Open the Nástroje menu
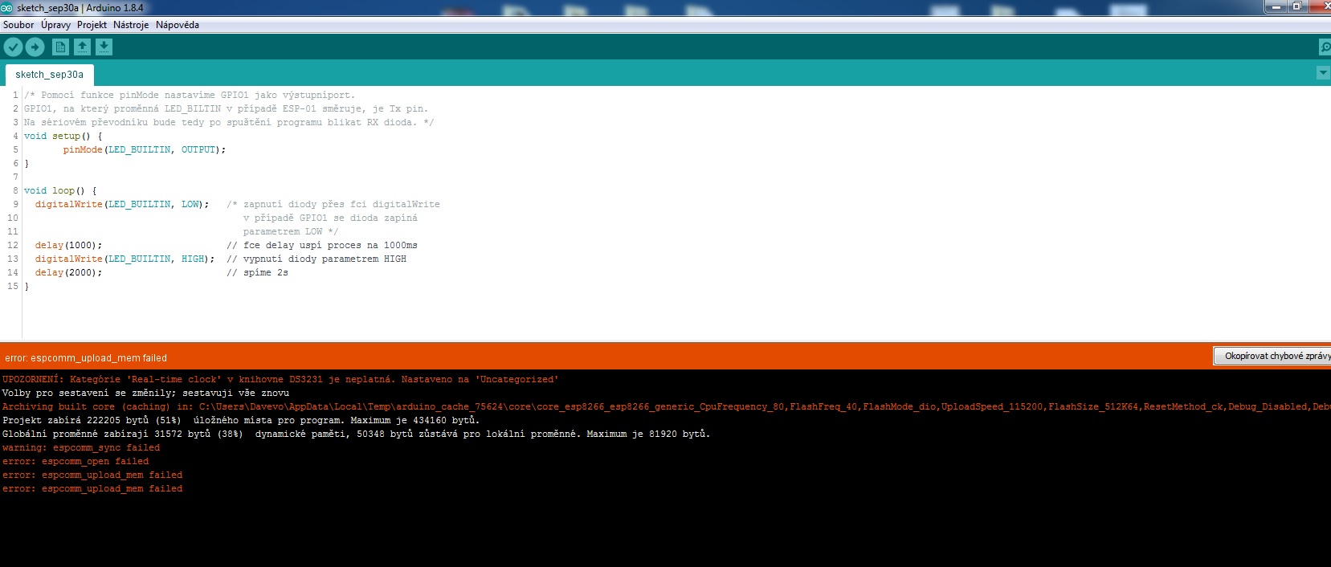 coord(131,25)
